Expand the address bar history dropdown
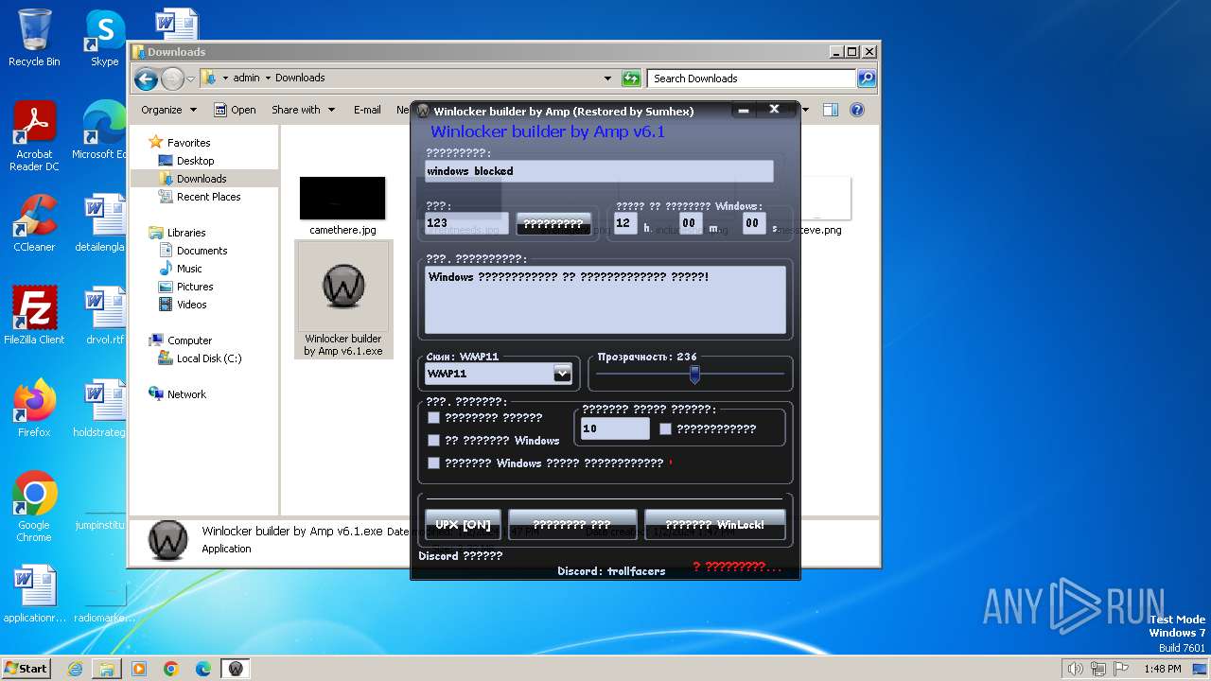Viewport: 1211px width, 681px height. click(x=607, y=79)
